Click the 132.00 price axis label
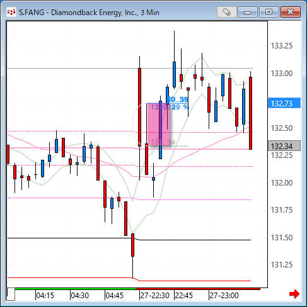 click(282, 183)
